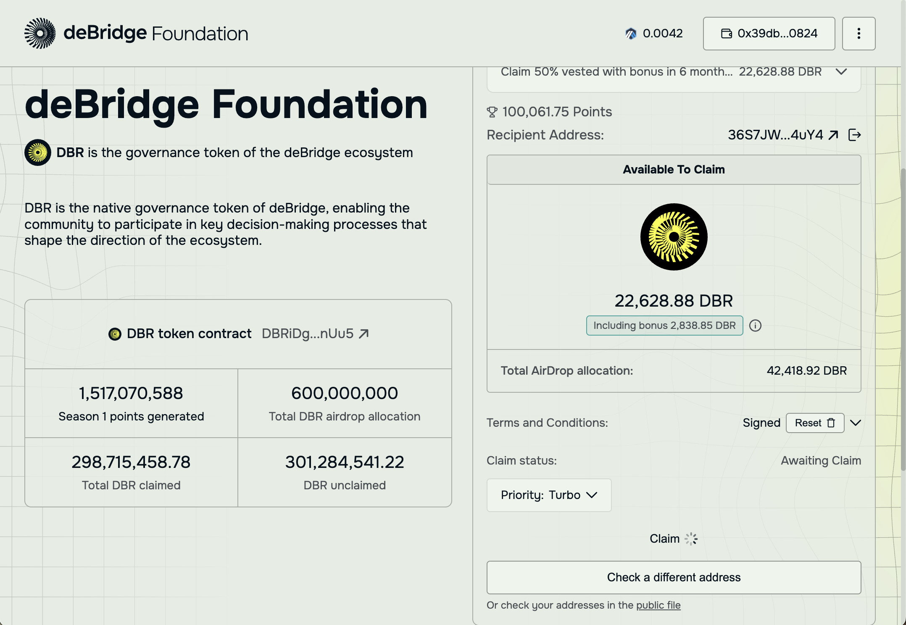Click the loading spinner beside Claim
The width and height of the screenshot is (906, 625).
coord(691,539)
